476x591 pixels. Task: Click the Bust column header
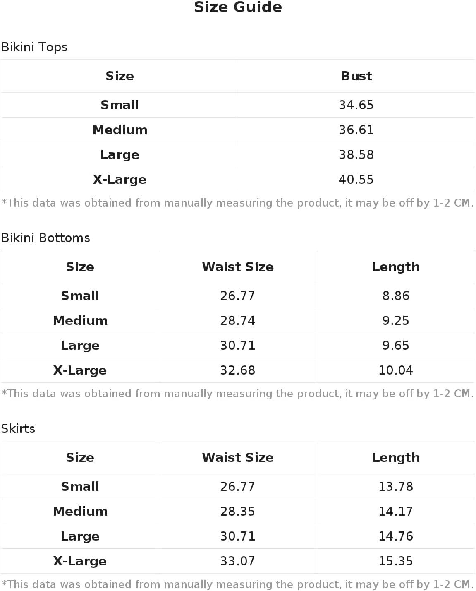click(356, 76)
